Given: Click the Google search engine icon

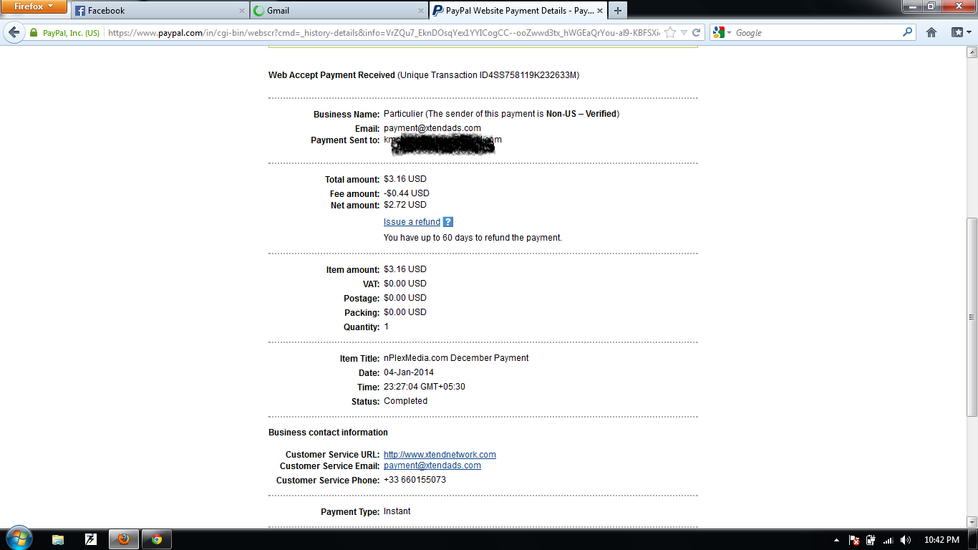Looking at the screenshot, I should coord(718,32).
